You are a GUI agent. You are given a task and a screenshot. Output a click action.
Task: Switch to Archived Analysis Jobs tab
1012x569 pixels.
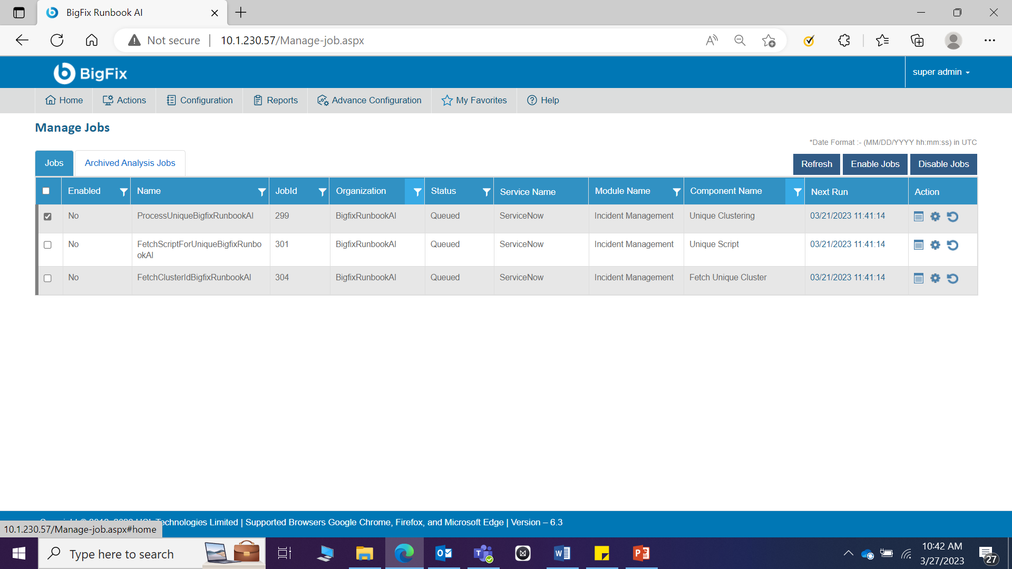(130, 163)
